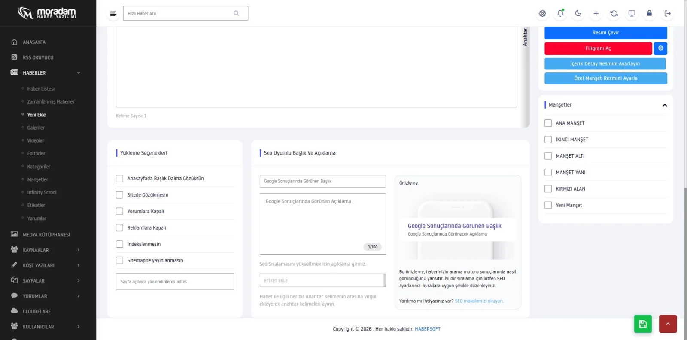This screenshot has width=687, height=340.
Task: Toggle dark mode moon icon
Action: click(578, 13)
